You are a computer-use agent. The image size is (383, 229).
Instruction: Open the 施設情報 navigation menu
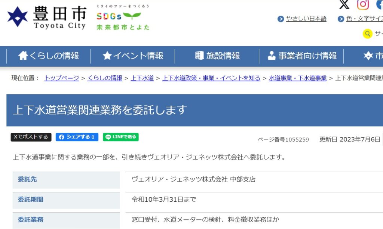click(217, 56)
